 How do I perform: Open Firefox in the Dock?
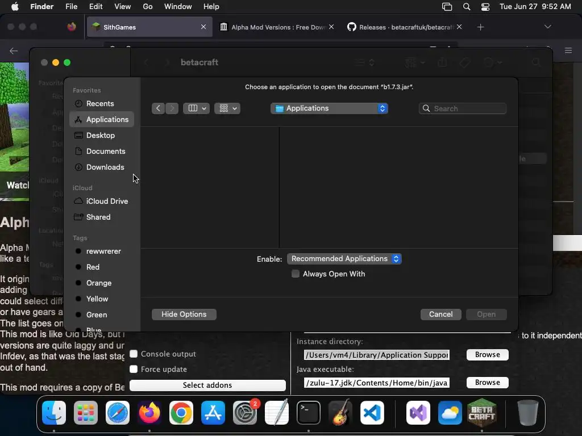tap(149, 413)
